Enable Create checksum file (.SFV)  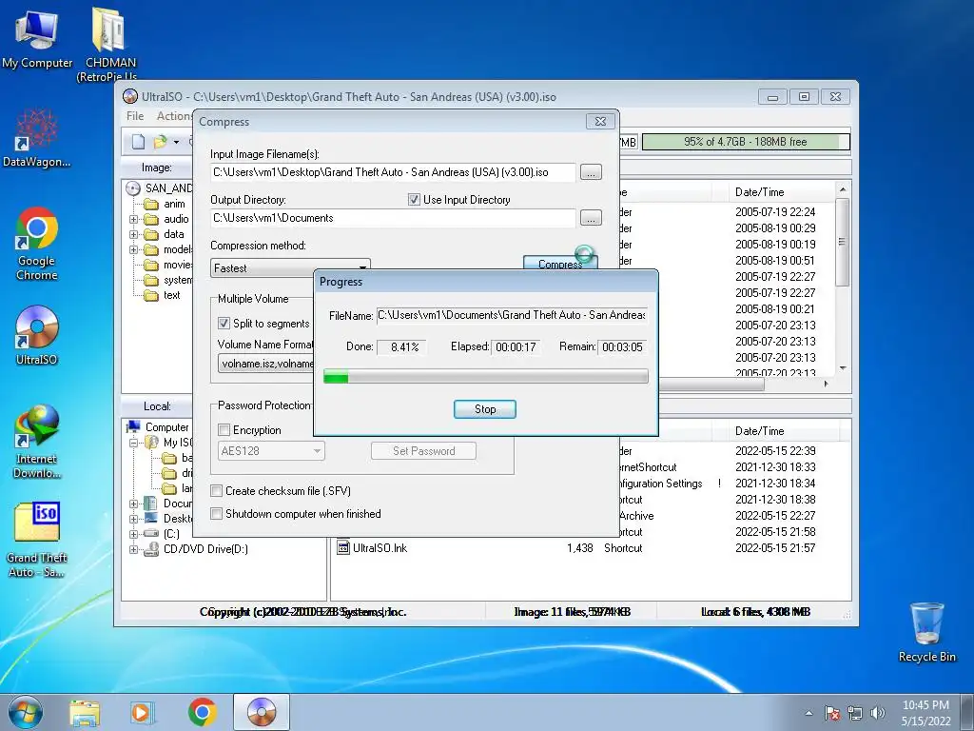pos(216,491)
